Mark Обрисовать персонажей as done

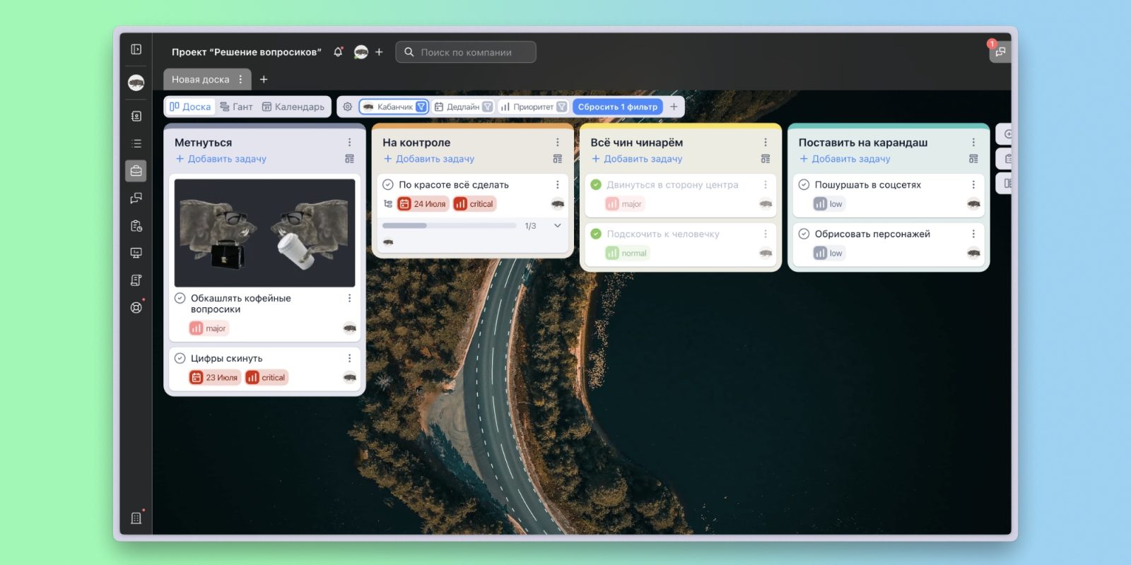pos(804,234)
